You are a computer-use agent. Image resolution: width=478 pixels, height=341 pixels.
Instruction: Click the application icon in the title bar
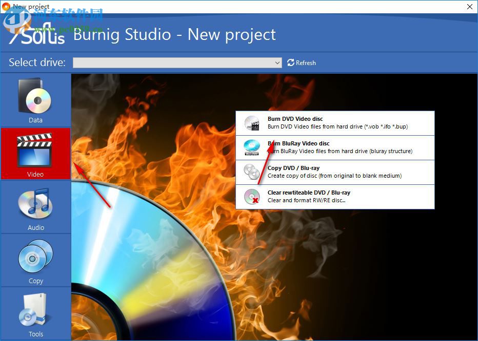click(x=6, y=7)
